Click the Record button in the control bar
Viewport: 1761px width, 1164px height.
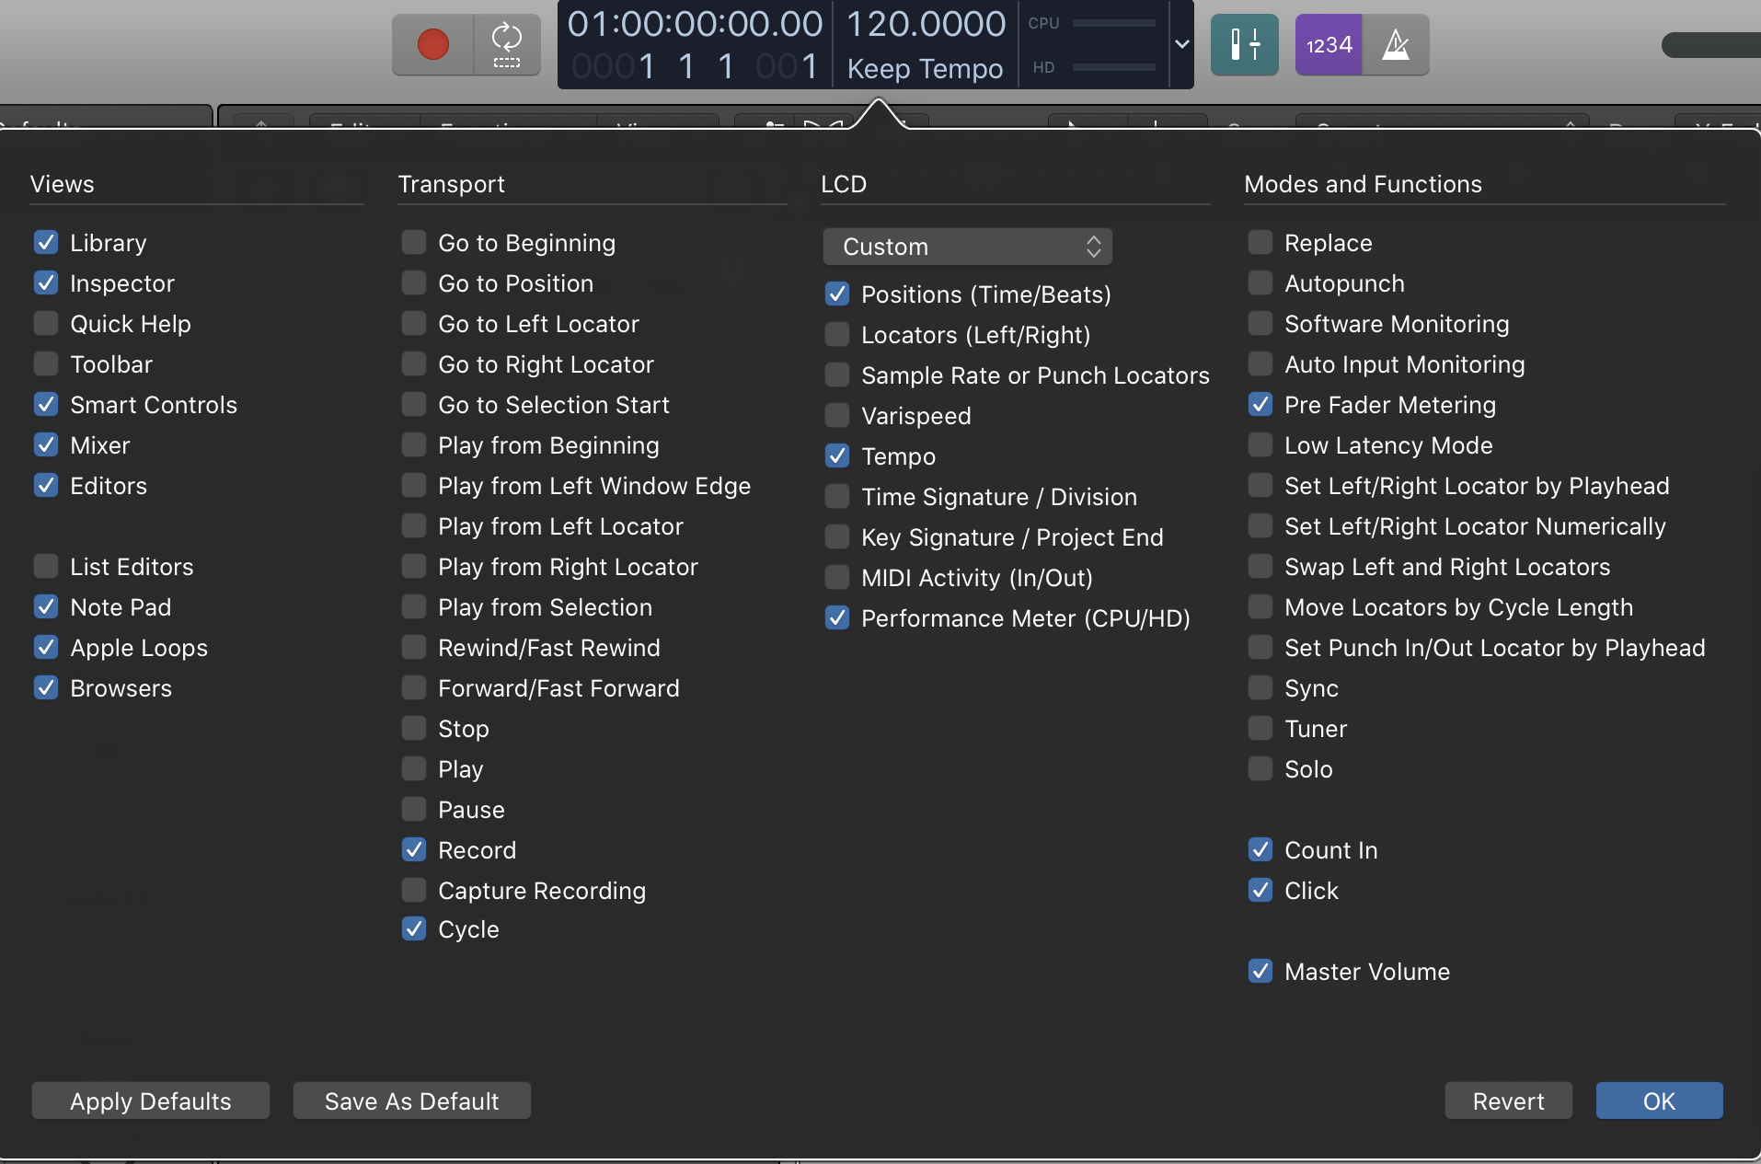point(432,44)
